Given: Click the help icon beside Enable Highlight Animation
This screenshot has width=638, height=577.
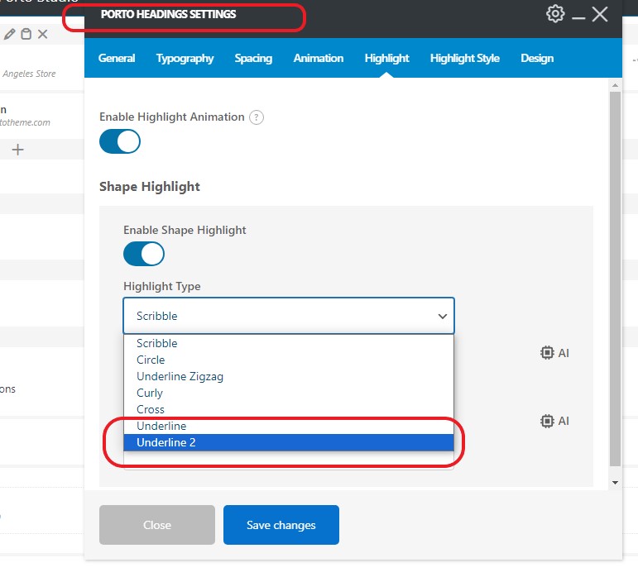Looking at the screenshot, I should point(257,117).
